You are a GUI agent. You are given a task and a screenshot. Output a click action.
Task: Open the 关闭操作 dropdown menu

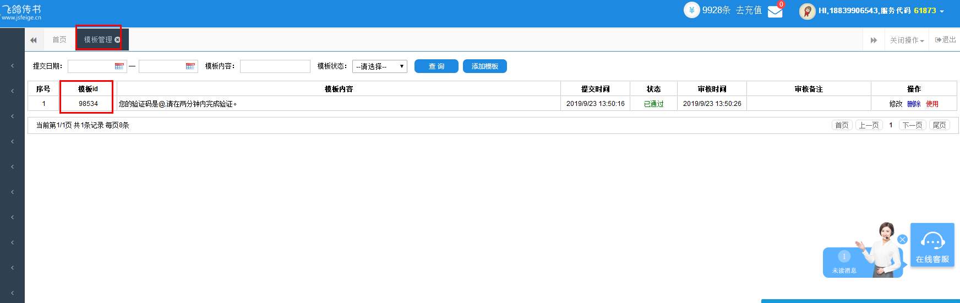(x=907, y=40)
